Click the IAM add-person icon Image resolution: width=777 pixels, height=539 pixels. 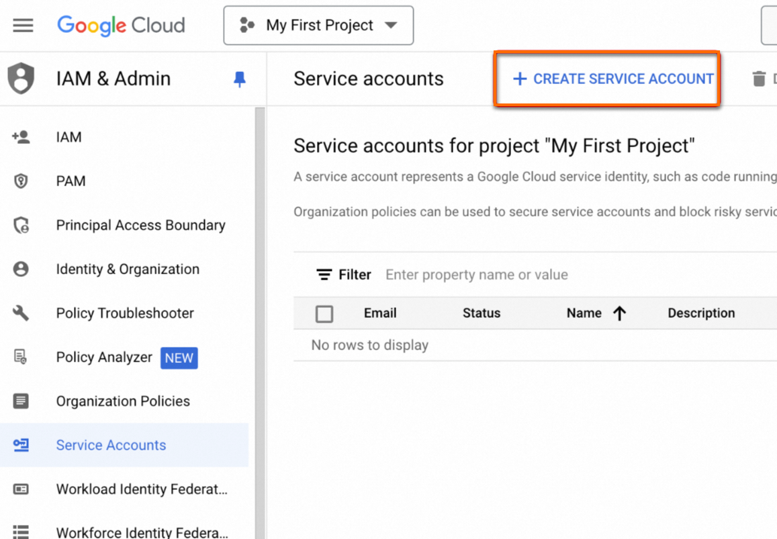(21, 137)
